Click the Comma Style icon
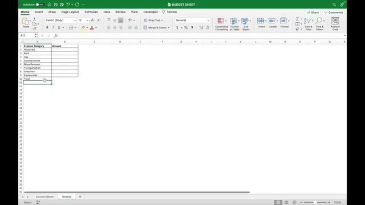Screen dimensions: 365x205 tap(192, 28)
